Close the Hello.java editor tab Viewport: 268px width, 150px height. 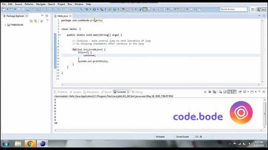tap(70, 16)
